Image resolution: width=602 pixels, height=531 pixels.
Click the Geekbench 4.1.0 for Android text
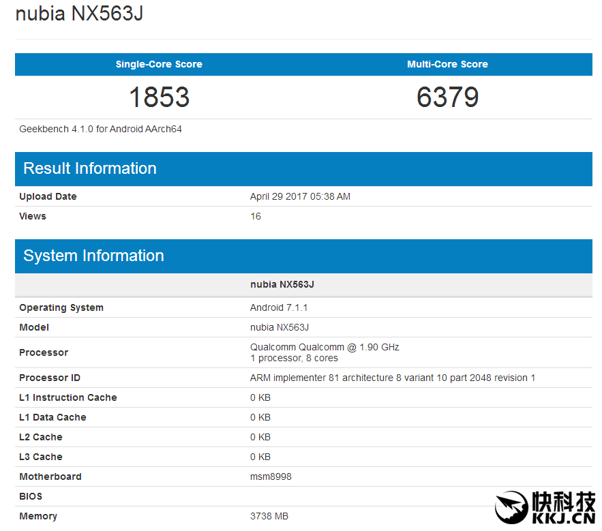click(x=100, y=129)
